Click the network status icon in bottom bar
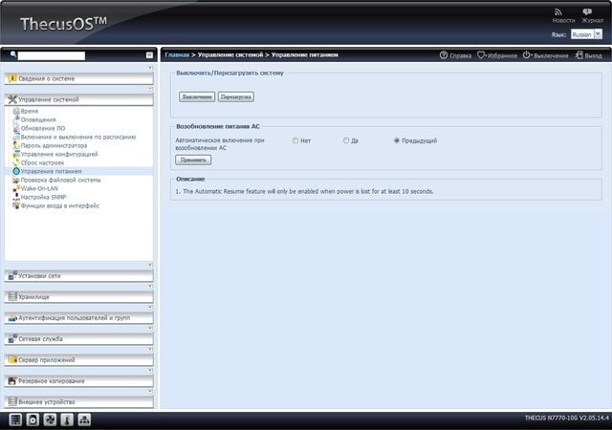The image size is (612, 430). (x=84, y=419)
